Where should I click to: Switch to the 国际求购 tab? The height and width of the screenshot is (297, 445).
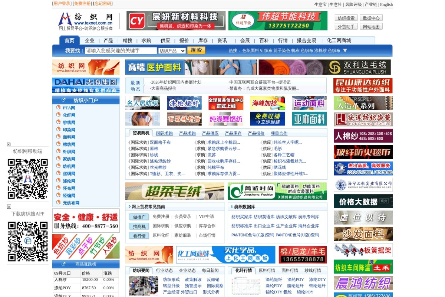164,133
